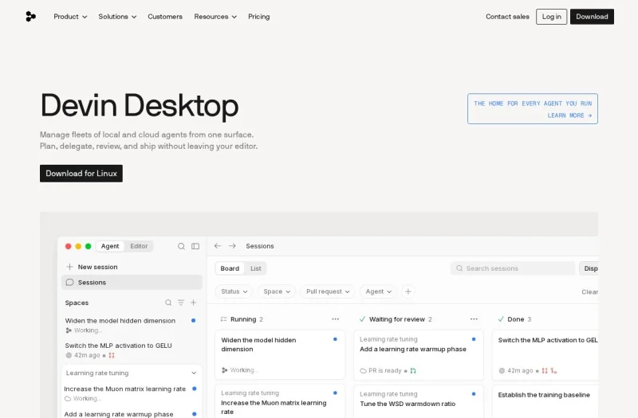
Task: Open the Widen the model hidden dimension card
Action: click(280, 355)
